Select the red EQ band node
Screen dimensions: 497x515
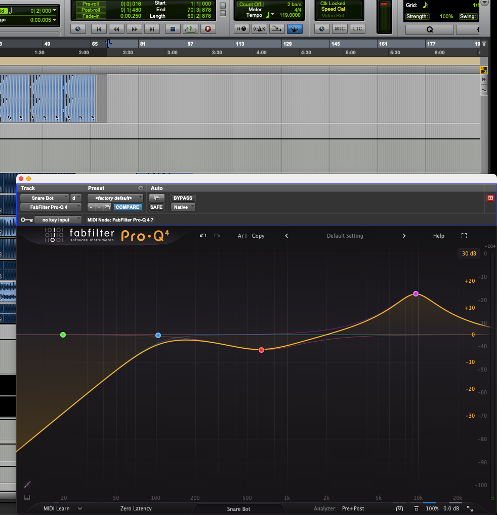261,350
